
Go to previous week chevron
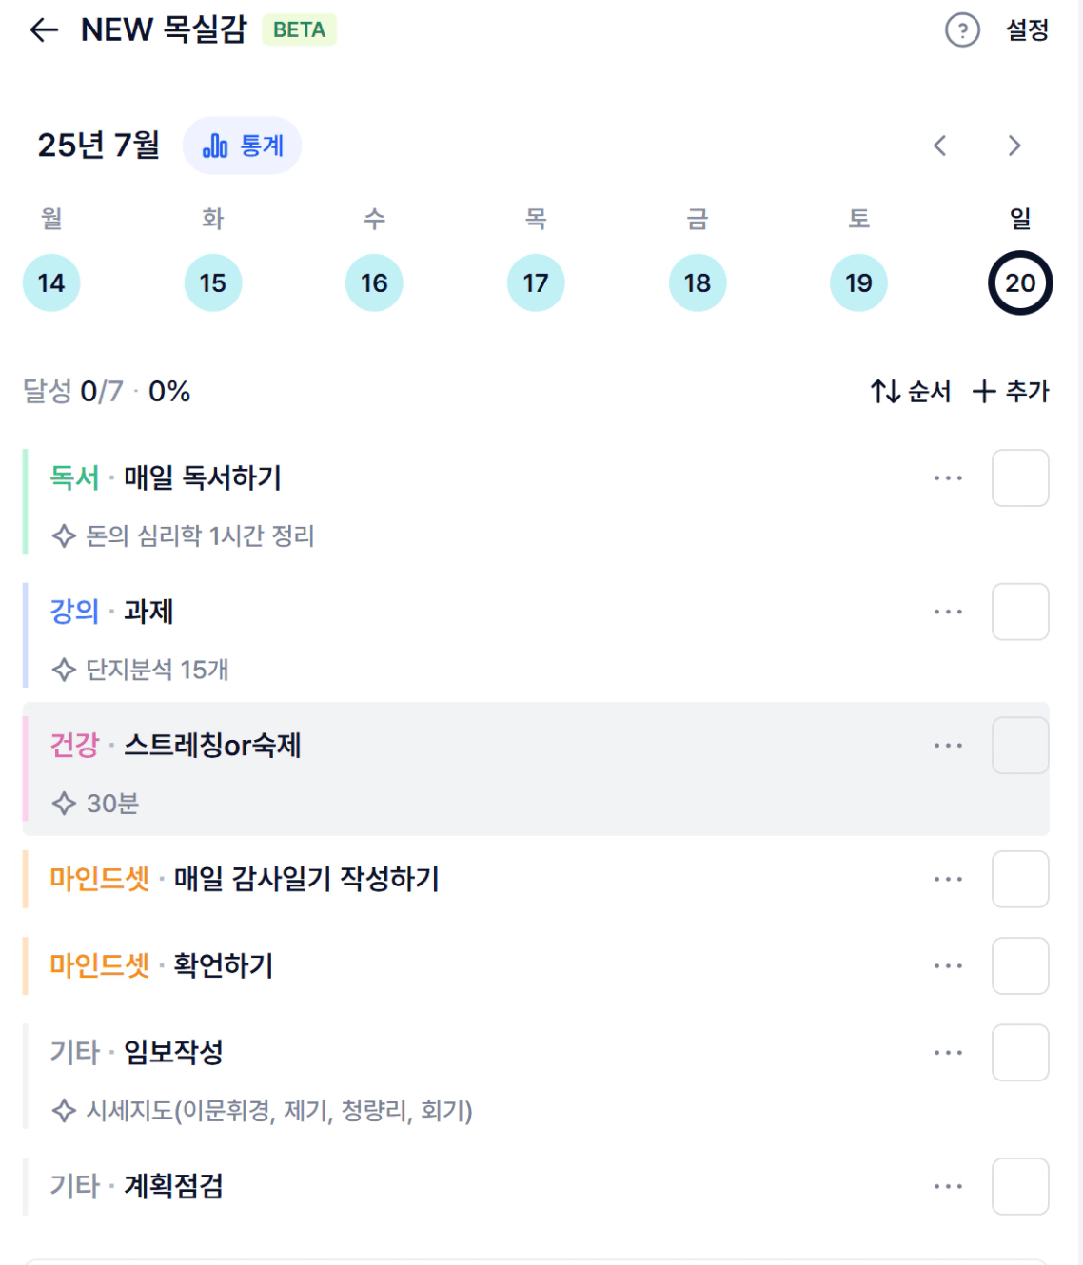click(x=940, y=146)
